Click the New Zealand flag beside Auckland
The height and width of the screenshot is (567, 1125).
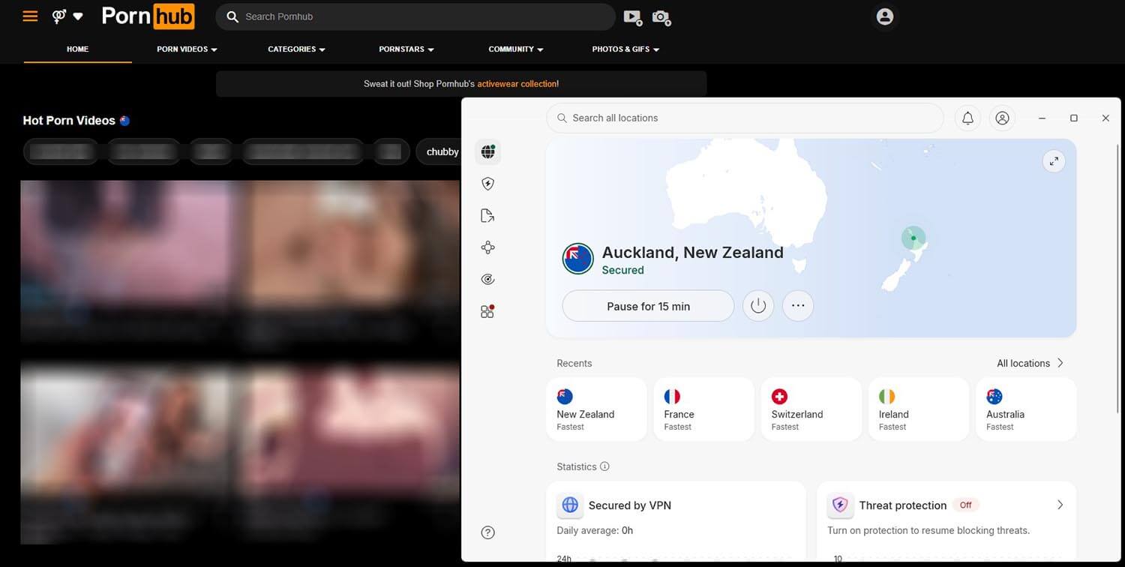[578, 259]
